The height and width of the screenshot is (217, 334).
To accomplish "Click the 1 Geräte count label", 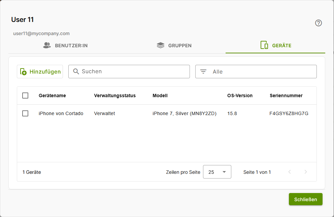I will pyautogui.click(x=32, y=172).
